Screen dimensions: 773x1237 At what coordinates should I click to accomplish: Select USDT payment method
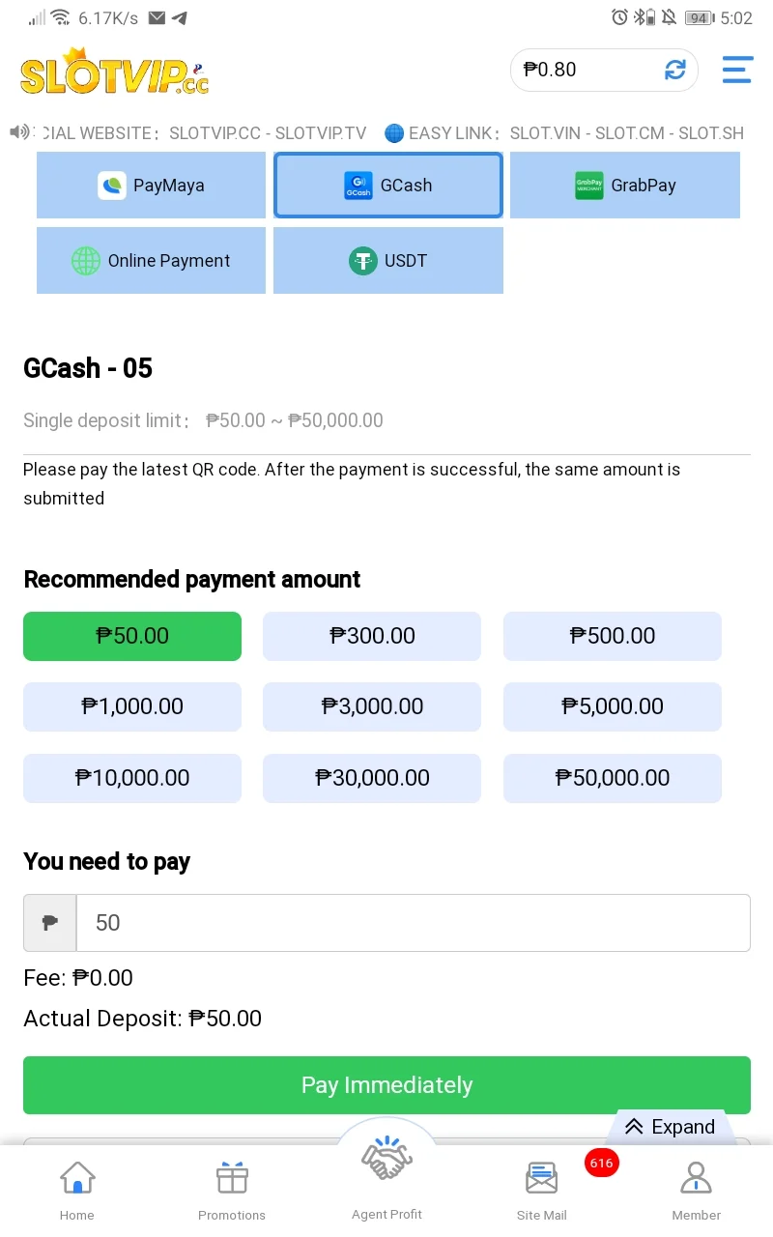coord(388,260)
